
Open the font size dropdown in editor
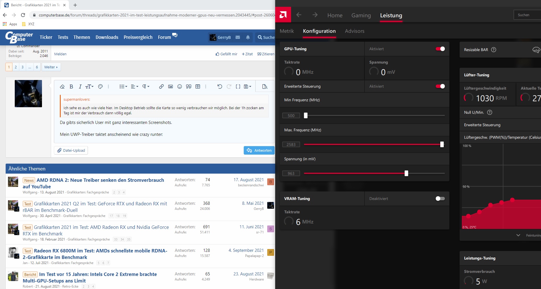tap(90, 87)
